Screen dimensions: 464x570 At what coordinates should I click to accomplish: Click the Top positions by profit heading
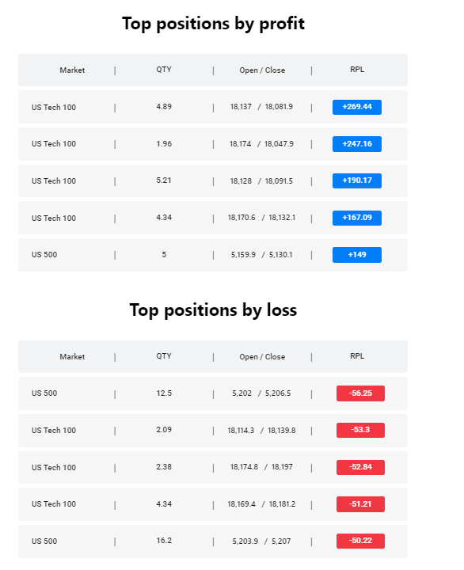(213, 24)
